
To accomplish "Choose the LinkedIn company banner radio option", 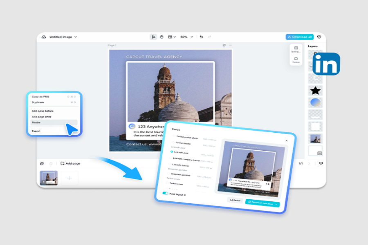I will coord(171,158).
